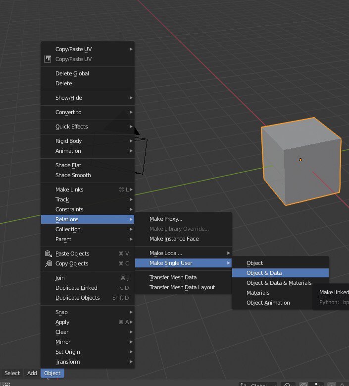349x386 pixels.
Task: Expand the Clear submenu
Action: pos(88,332)
